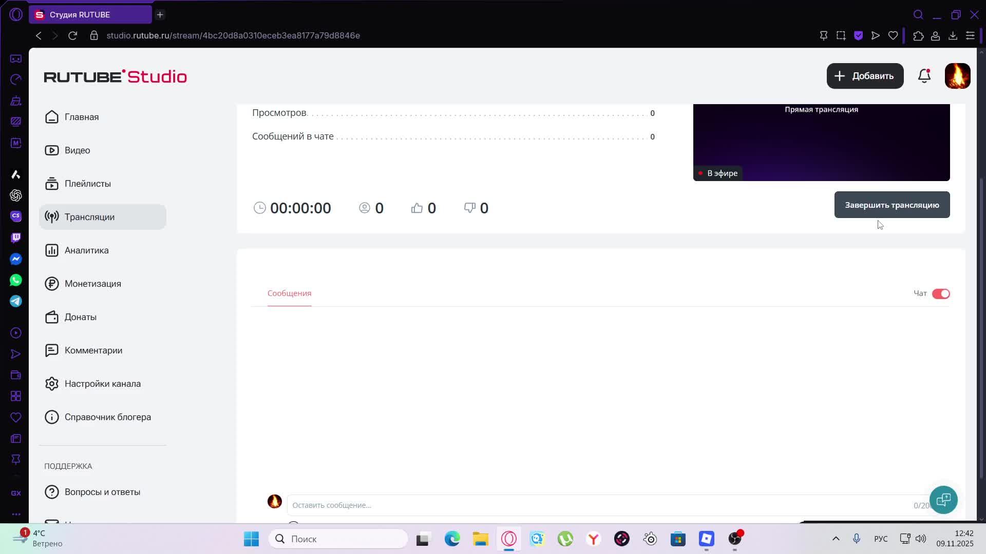Select the Сообщения tab
Screen dimensions: 986x554
[x=289, y=293]
